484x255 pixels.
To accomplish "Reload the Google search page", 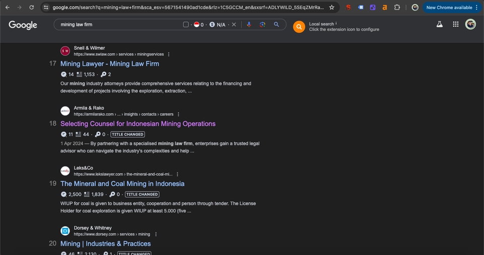I will (x=31, y=8).
